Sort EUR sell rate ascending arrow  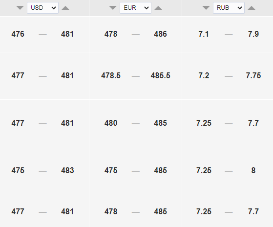click(158, 8)
